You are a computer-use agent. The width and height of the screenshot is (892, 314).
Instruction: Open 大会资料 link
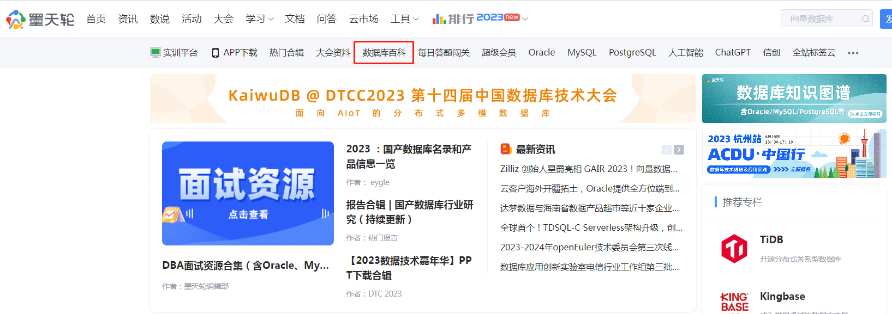(333, 53)
